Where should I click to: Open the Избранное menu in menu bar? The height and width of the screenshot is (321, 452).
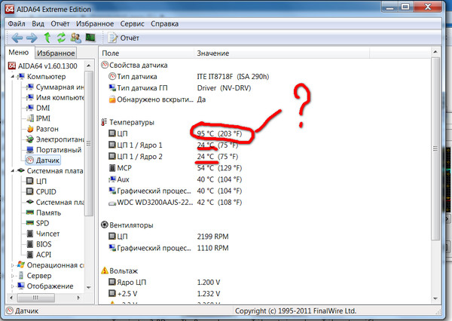[95, 23]
